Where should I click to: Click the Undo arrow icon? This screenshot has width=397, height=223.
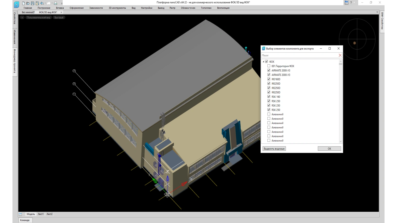point(42,3)
